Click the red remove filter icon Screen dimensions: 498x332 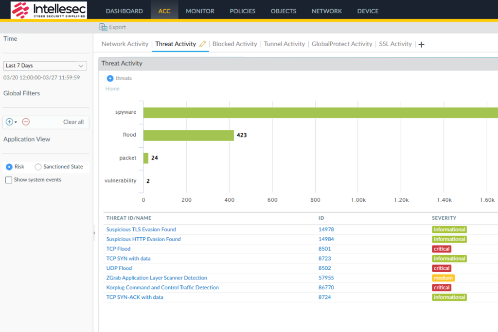coord(26,122)
